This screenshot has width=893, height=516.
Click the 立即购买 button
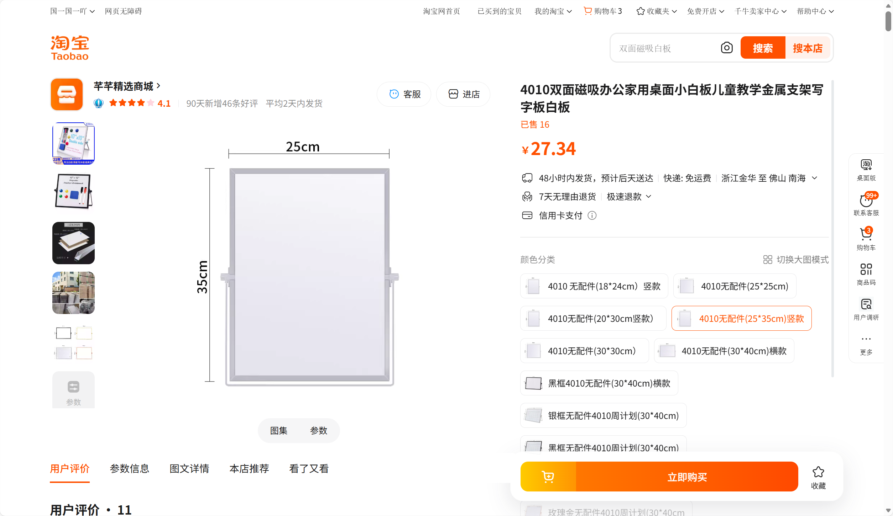(687, 477)
